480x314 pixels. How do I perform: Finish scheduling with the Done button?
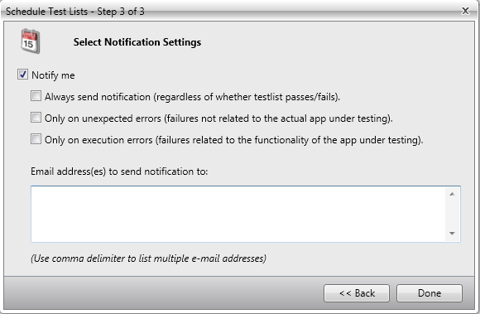pos(430,293)
